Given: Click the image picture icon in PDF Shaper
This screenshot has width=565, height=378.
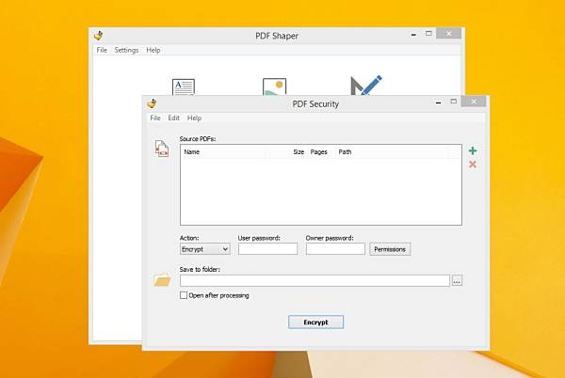Looking at the screenshot, I should tap(274, 87).
